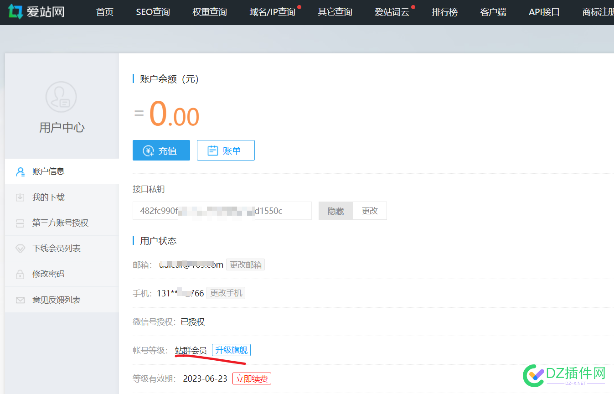Viewport: 614px width, 394px height.
Task: Open 商标注册 in top navigation
Action: [x=598, y=12]
